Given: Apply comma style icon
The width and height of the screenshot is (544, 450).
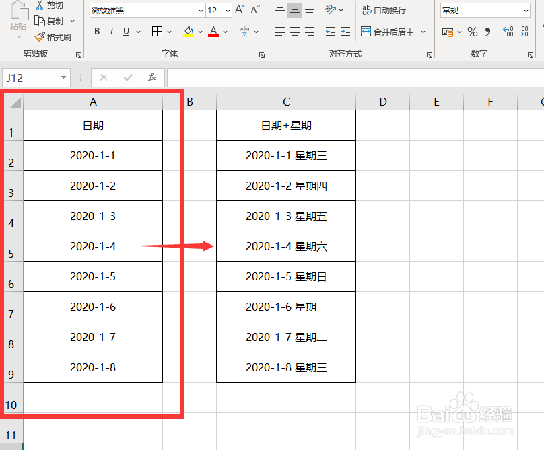Looking at the screenshot, I should click(x=488, y=32).
